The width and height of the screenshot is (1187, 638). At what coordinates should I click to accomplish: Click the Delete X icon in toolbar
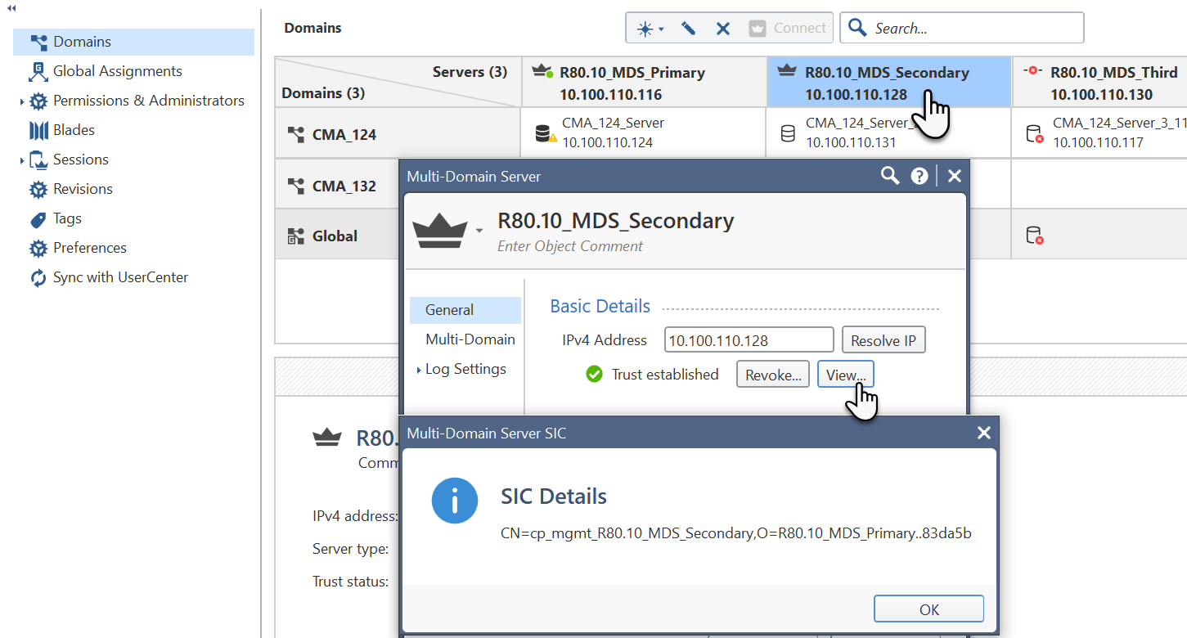coord(723,29)
